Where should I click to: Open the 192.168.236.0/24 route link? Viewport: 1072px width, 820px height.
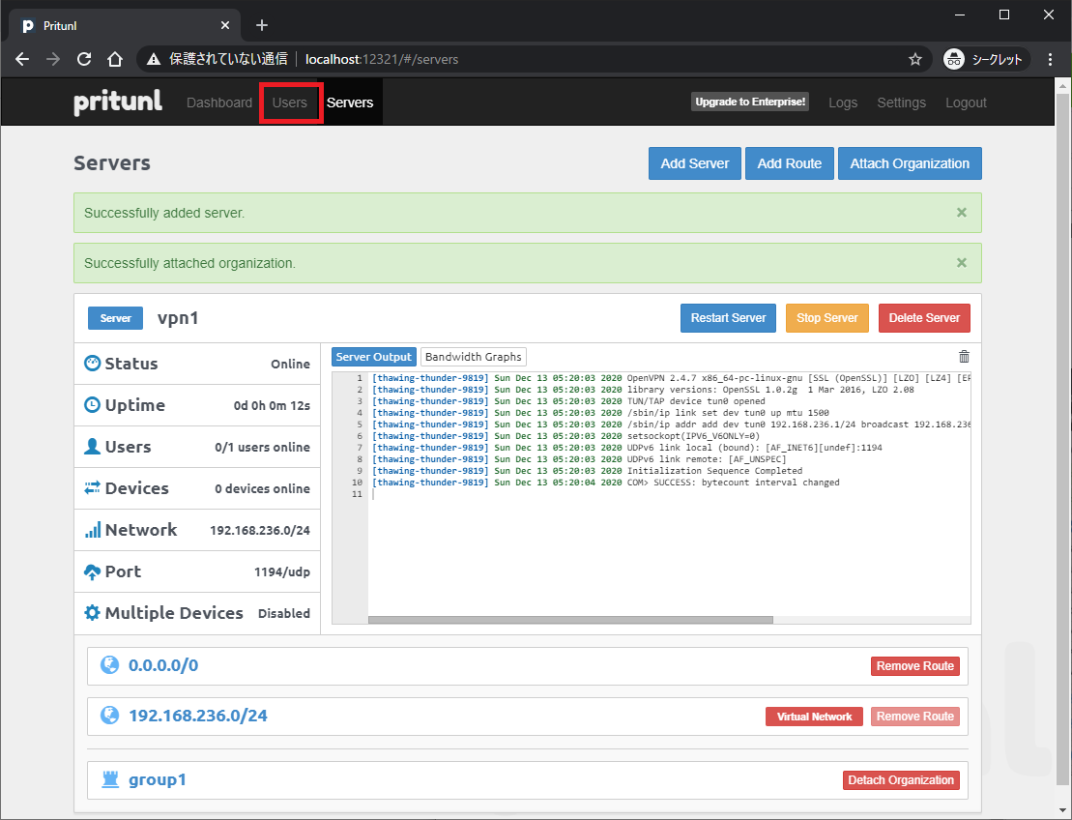point(198,716)
